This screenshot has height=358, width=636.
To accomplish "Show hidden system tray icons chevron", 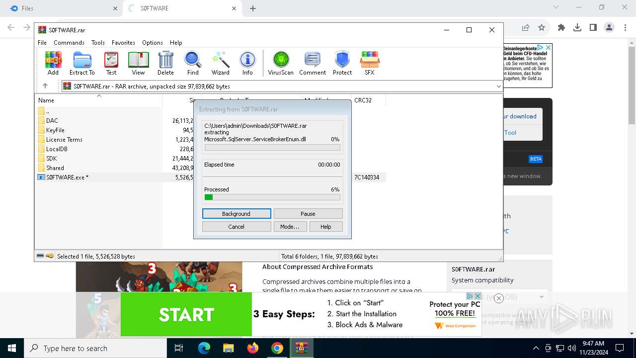I will [536, 348].
